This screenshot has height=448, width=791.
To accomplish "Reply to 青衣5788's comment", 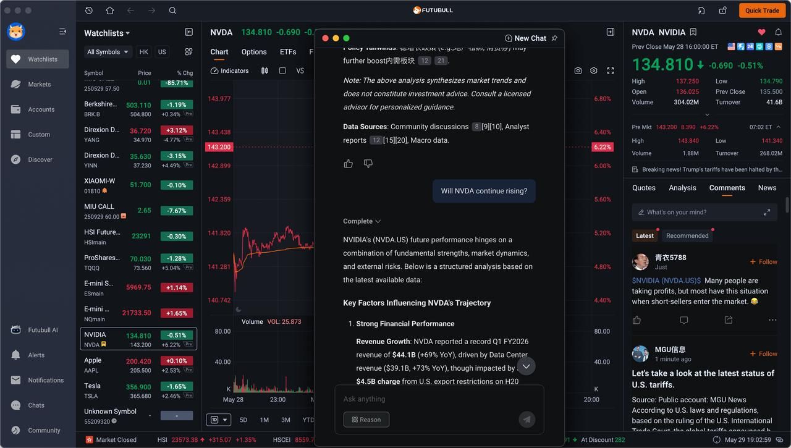I will 683,320.
